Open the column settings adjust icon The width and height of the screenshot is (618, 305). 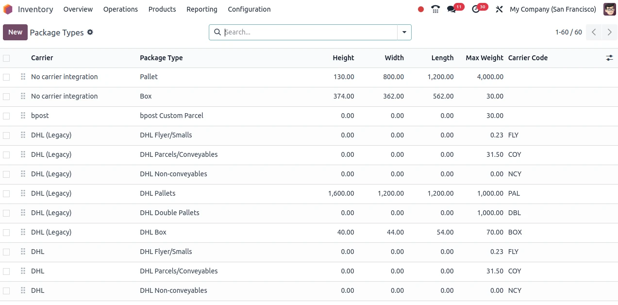(x=609, y=58)
